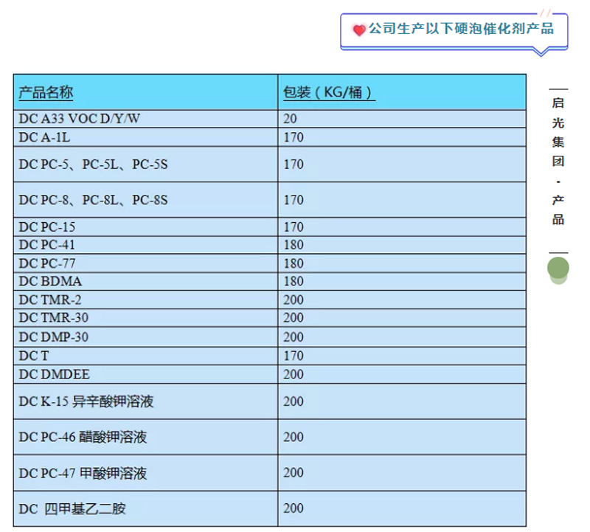Screen dimensions: 590x532
Task: Click the DC PC-77 product name
Action: click(47, 263)
